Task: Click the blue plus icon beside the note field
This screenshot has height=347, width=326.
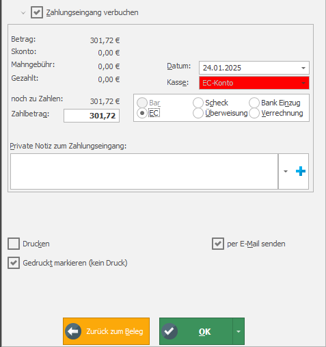Action: 301,171
